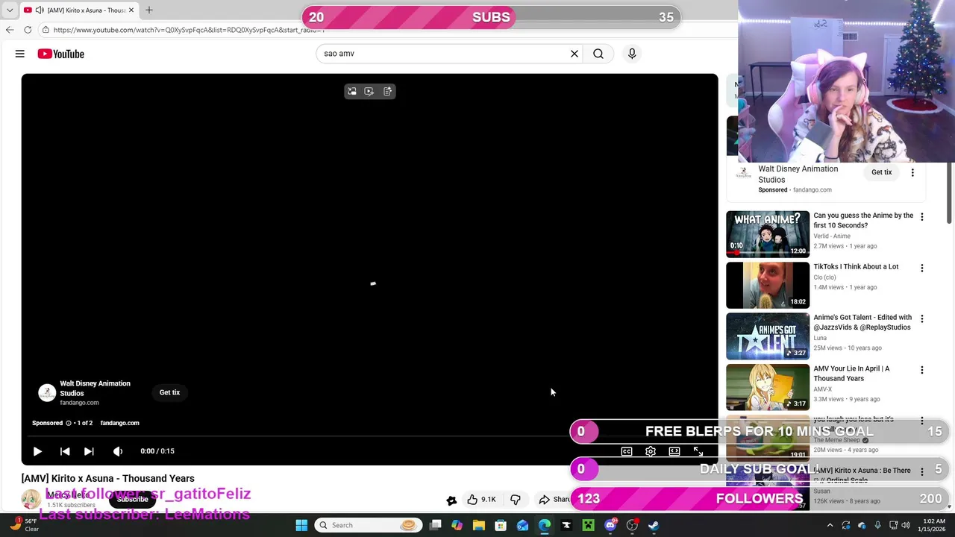Toggle theater mode in the player
The width and height of the screenshot is (955, 537).
pyautogui.click(x=674, y=451)
